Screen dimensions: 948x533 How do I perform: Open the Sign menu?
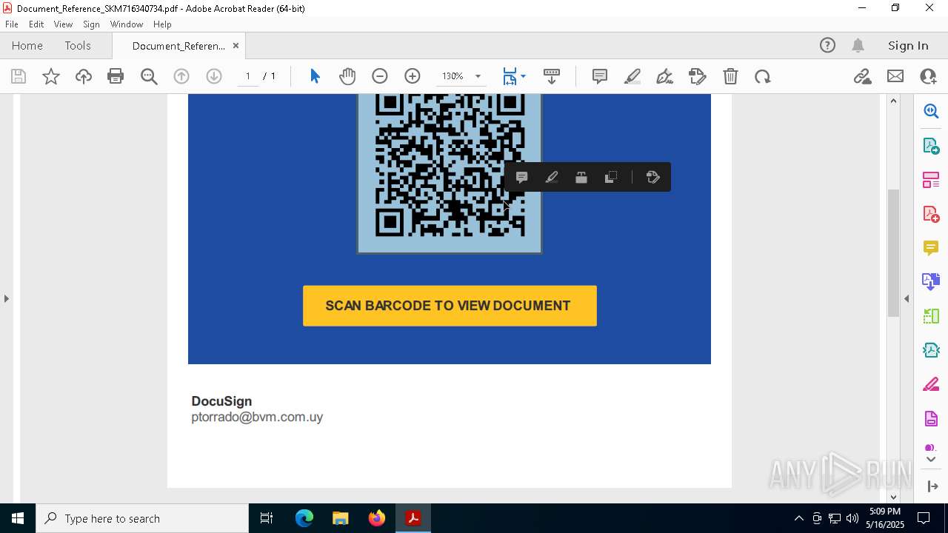(91, 24)
